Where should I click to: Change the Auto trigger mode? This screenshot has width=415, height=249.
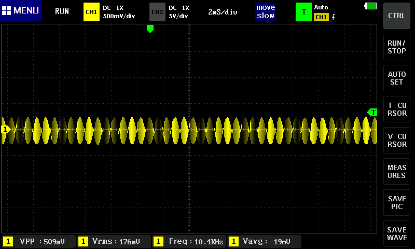321,7
